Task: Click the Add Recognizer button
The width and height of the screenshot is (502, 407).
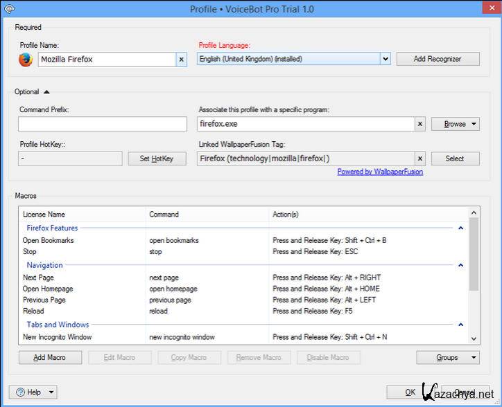Action: (x=438, y=60)
